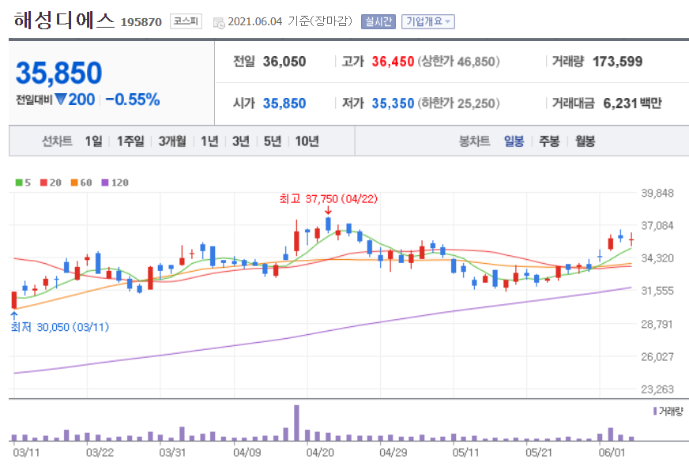Click the 04/20 date axis label
The width and height of the screenshot is (689, 470).
[320, 453]
